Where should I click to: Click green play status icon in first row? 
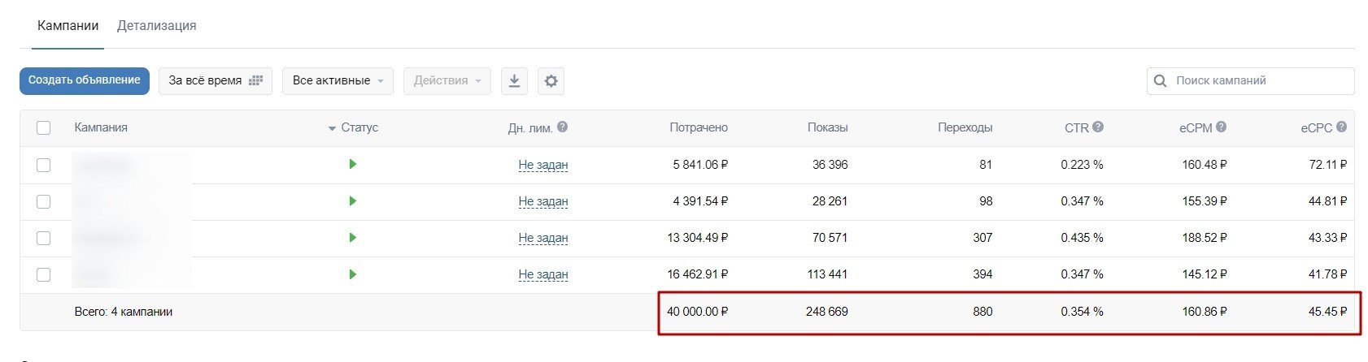[x=352, y=165]
